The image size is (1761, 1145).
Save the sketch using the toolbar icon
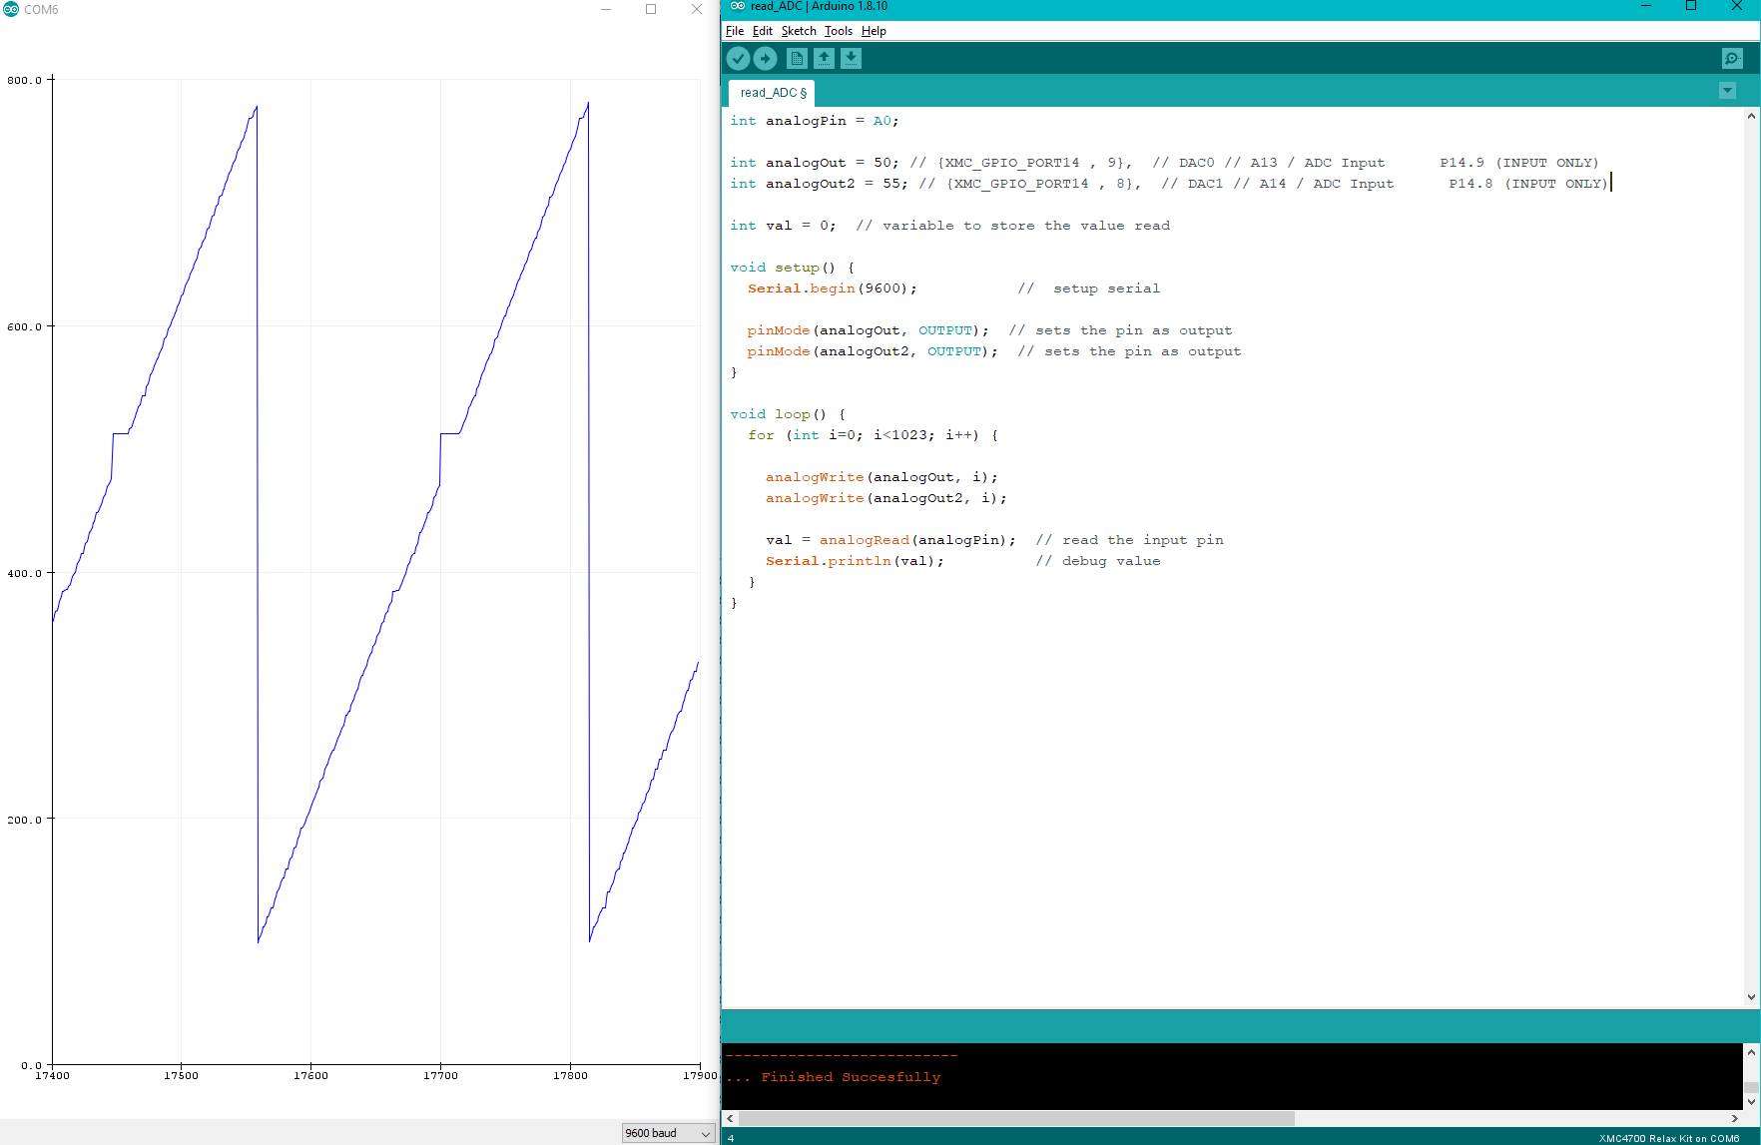[x=851, y=58]
